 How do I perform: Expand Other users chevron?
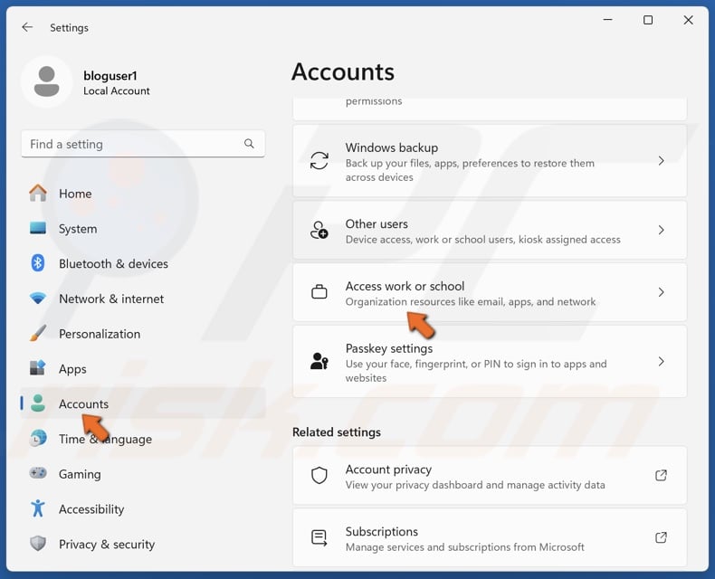pyautogui.click(x=662, y=230)
